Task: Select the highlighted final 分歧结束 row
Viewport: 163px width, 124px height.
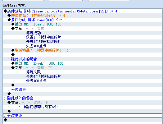Action: pyautogui.click(x=83, y=116)
